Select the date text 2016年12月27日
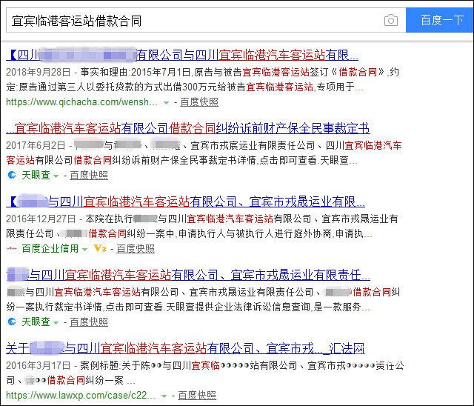 41,219
